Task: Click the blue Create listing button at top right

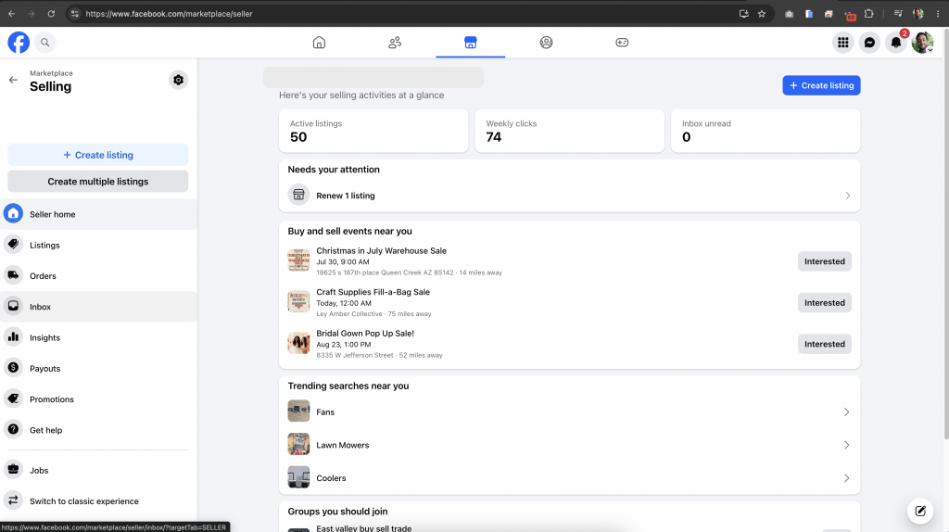Action: tap(821, 85)
